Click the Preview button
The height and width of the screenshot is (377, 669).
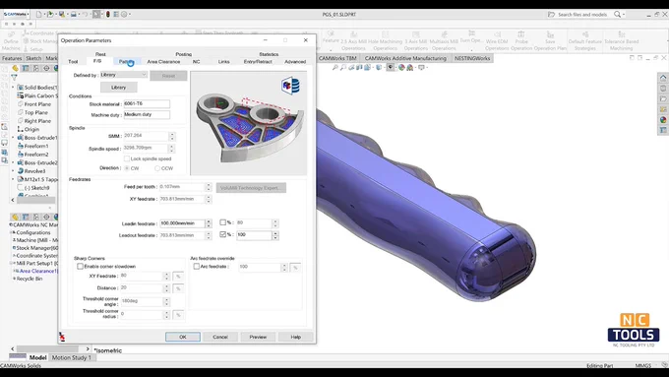258,337
